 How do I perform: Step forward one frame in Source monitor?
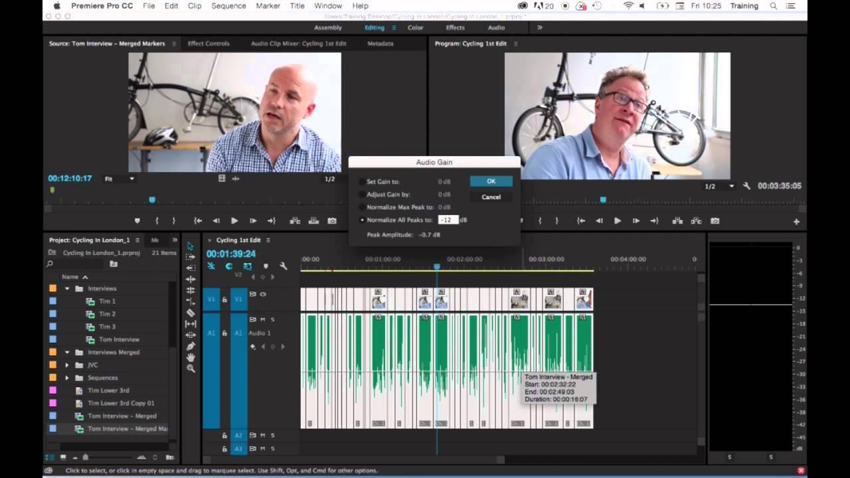click(x=253, y=221)
